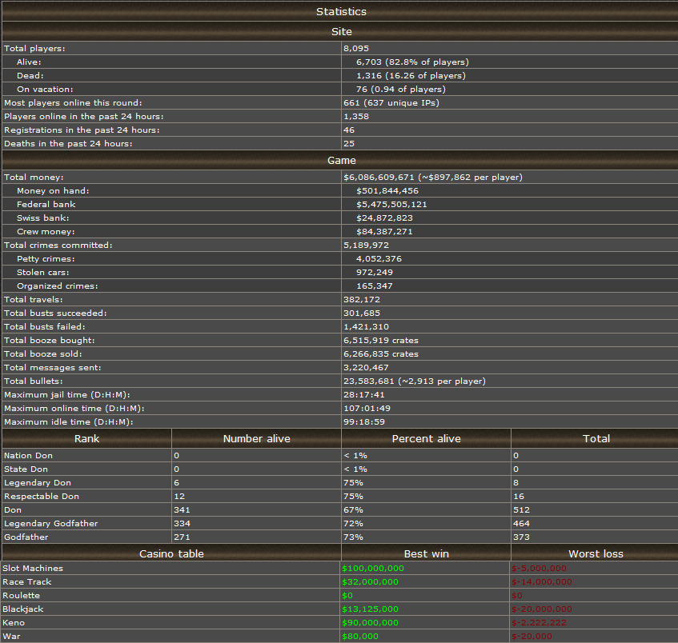This screenshot has height=643, width=678.
Task: Select the Slot Machines casino row label
Action: tap(33, 569)
